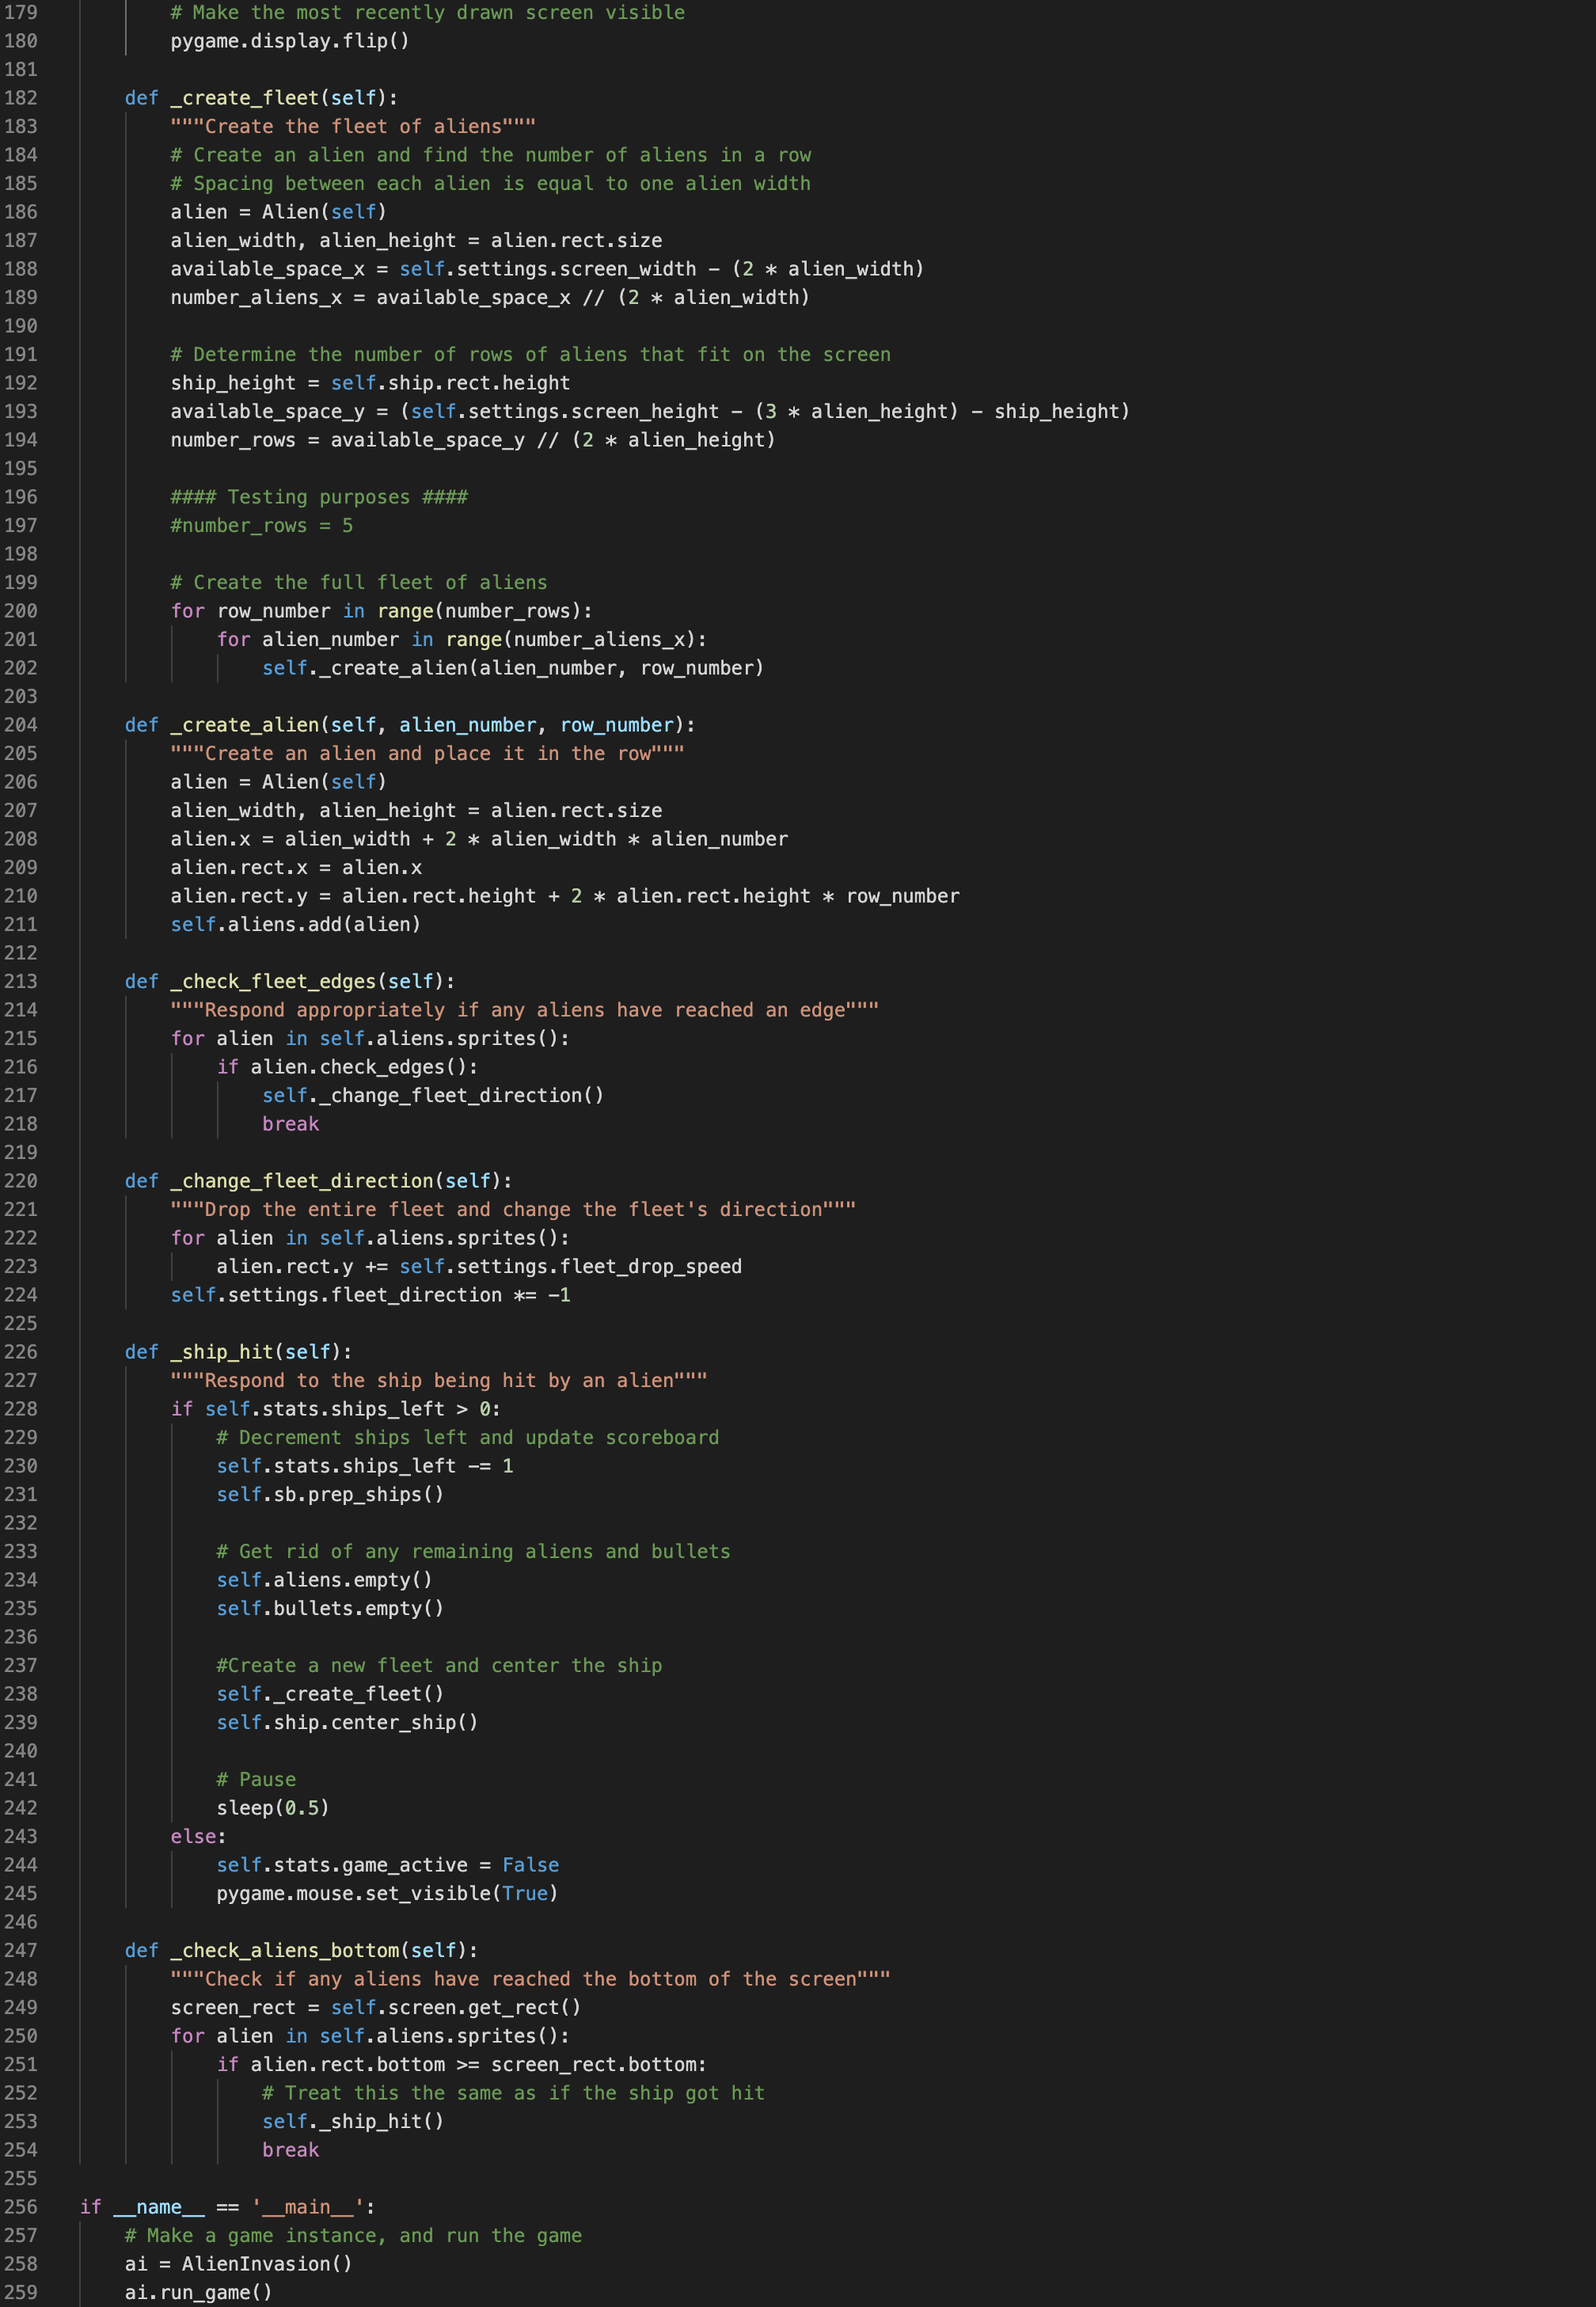Click 'self.stats.ships_left -= 1' line
Viewport: 1596px width, 2307px height.
point(365,1467)
